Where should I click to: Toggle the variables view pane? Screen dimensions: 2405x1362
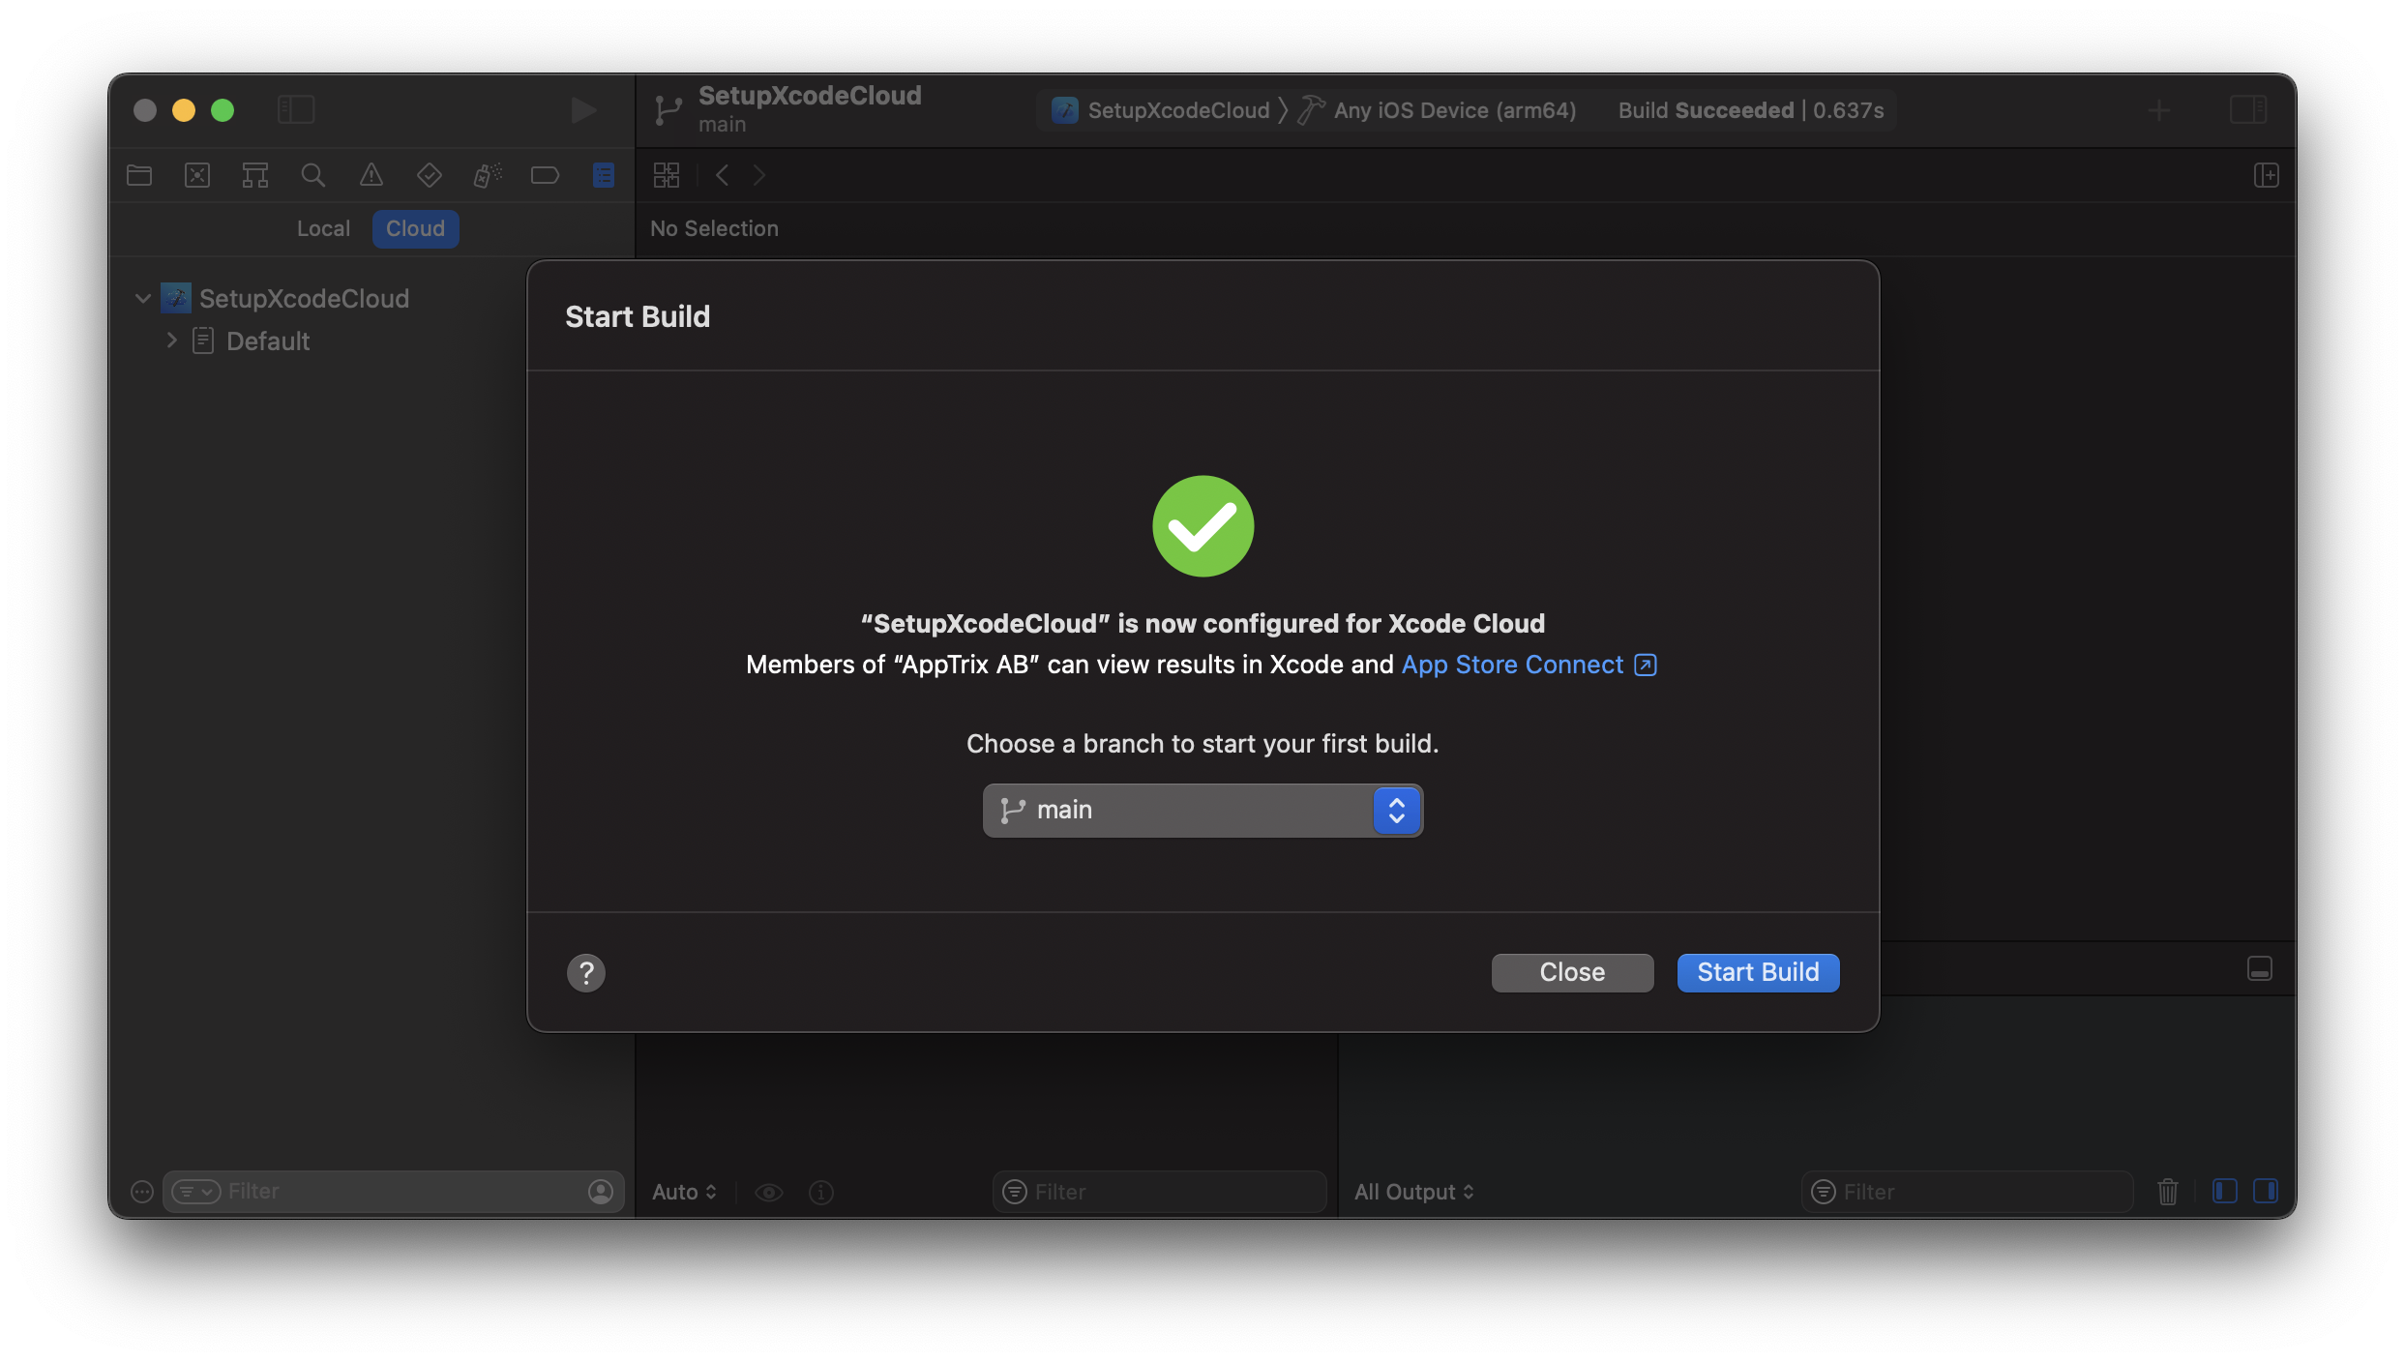2225,1191
